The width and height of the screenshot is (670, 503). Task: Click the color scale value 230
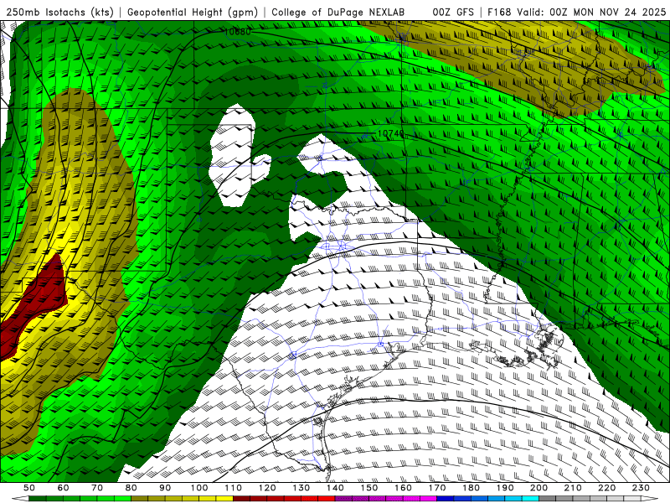[641, 488]
